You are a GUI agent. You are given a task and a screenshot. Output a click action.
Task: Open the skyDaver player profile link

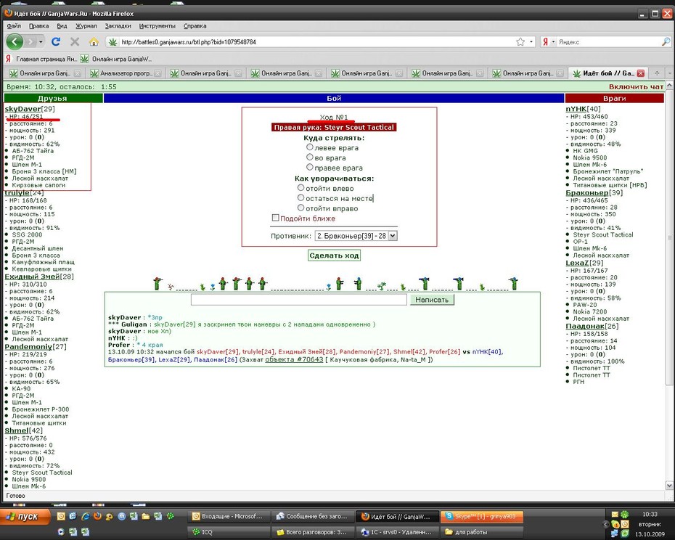click(22, 109)
